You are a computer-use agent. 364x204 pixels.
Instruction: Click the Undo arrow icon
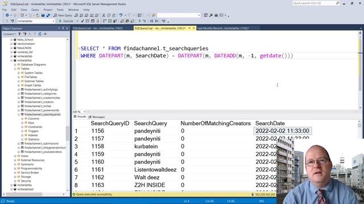point(121,15)
